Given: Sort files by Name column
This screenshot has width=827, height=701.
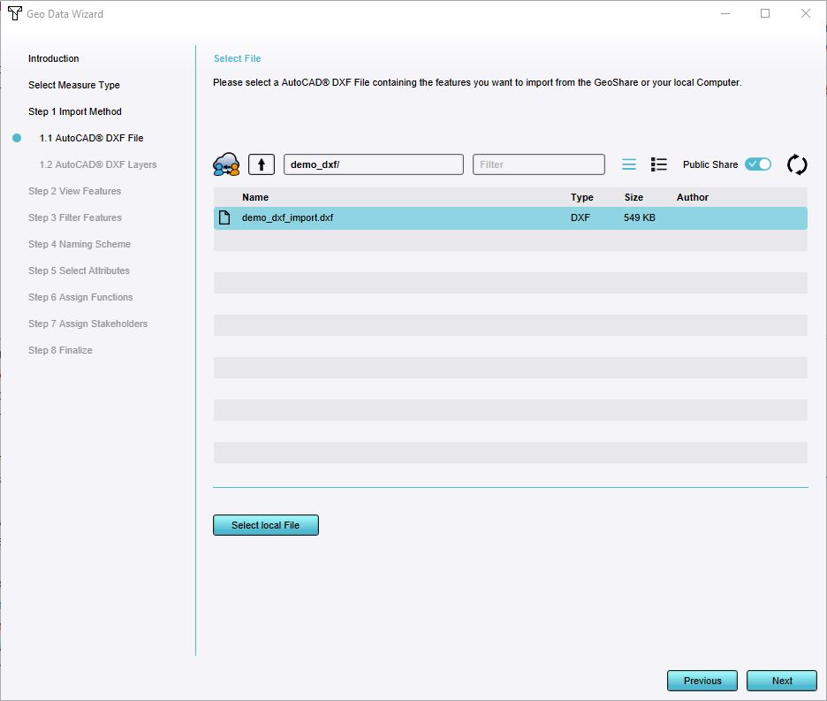Looking at the screenshot, I should click(255, 197).
